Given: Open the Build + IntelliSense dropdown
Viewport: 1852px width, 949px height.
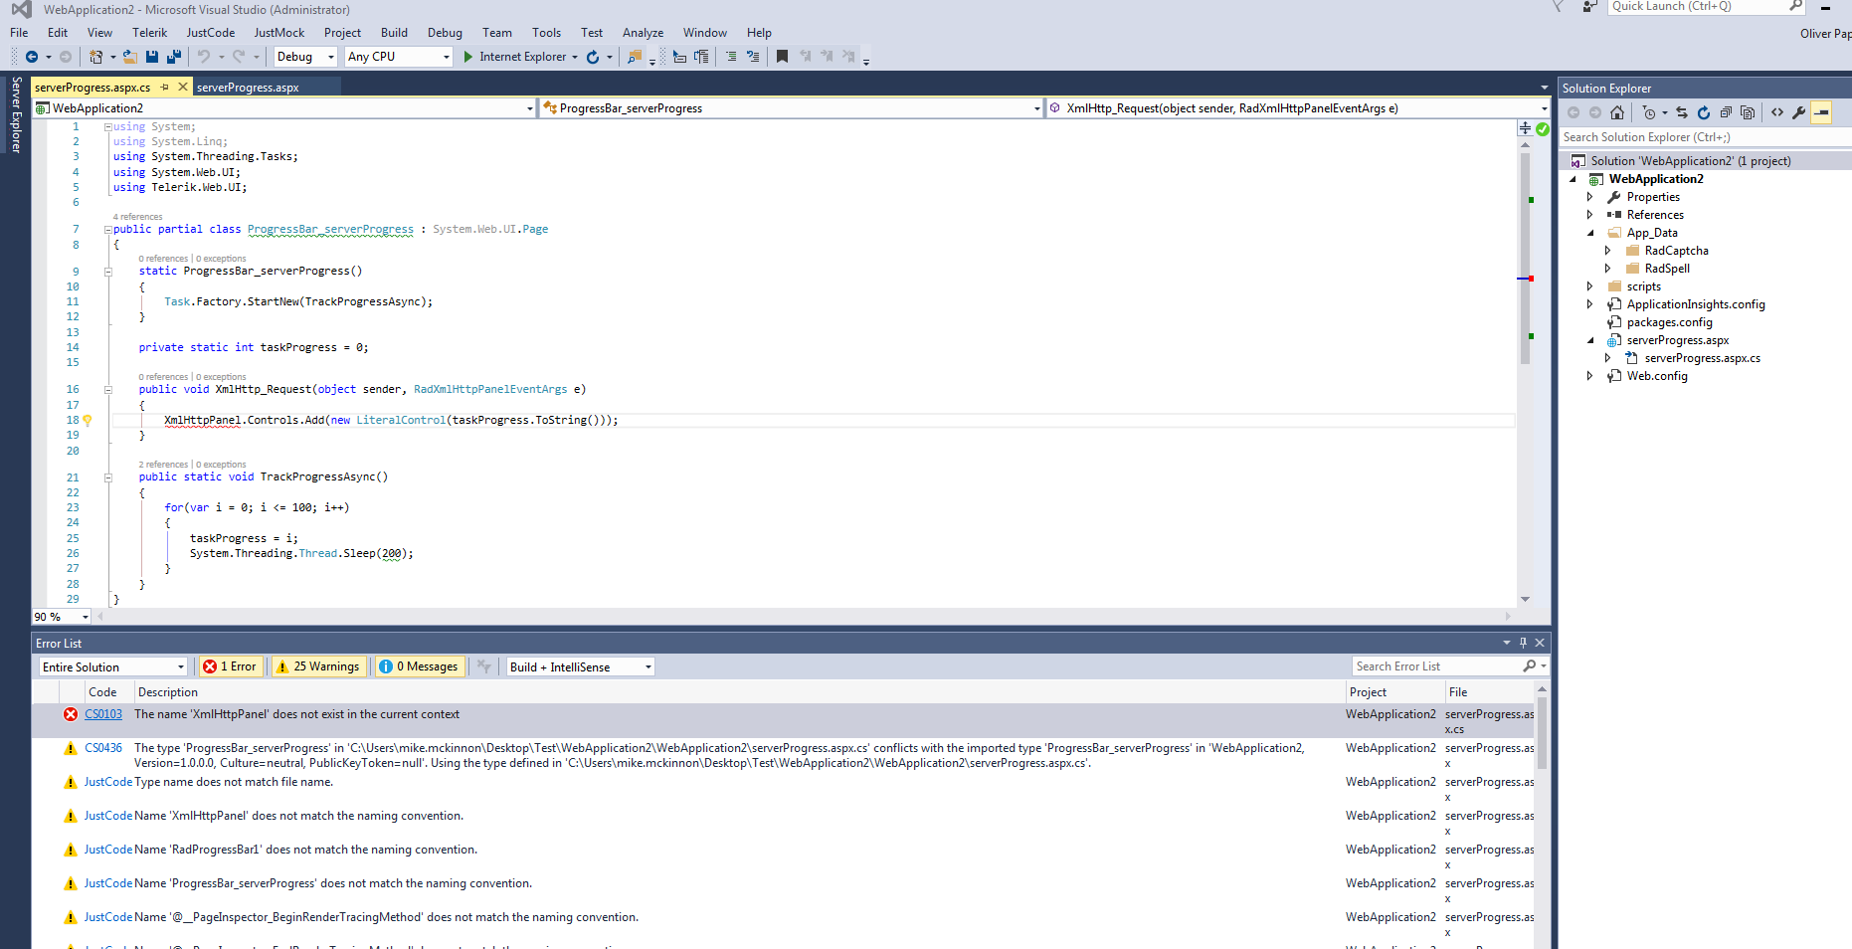Looking at the screenshot, I should (580, 666).
